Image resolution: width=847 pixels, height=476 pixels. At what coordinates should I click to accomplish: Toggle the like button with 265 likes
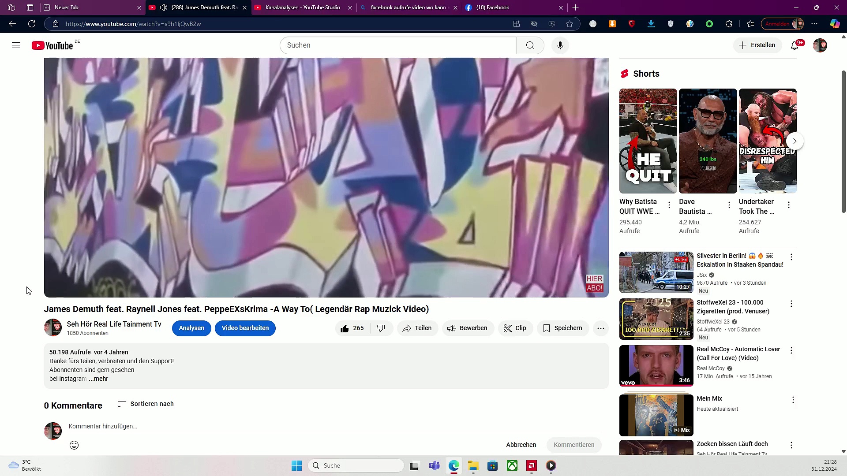click(352, 328)
